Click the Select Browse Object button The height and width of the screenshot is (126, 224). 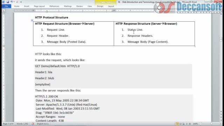(x=221, y=117)
